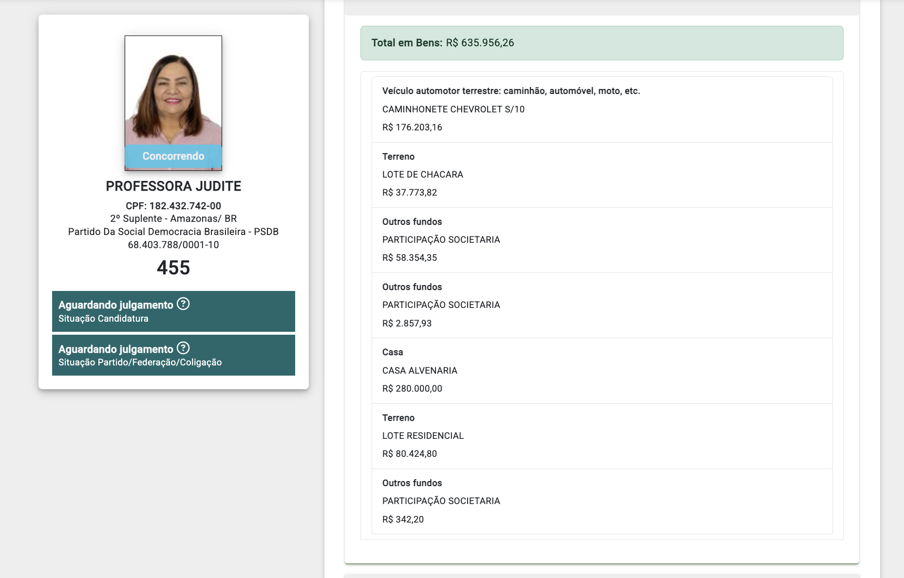Select the candidate name PROFESSORA JUDITE
Viewport: 904px width, 578px height.
click(173, 186)
